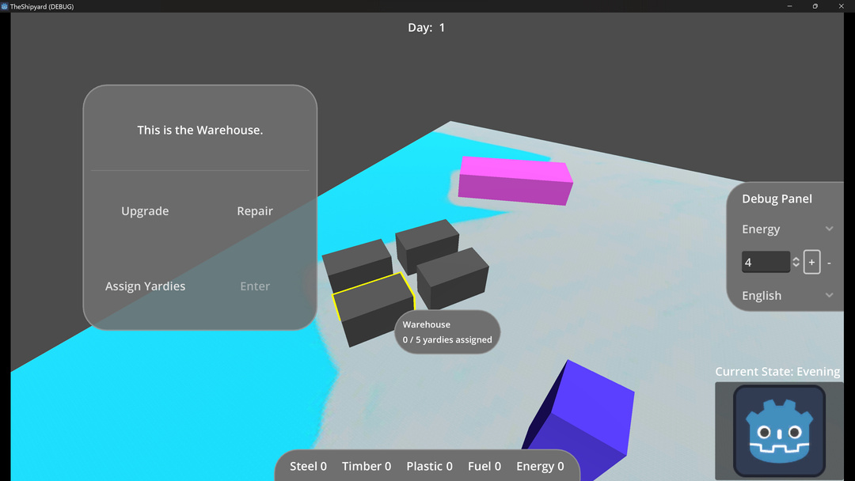Viewport: 855px width, 481px height.
Task: Click the Godot robot logo icon
Action: coord(779,430)
